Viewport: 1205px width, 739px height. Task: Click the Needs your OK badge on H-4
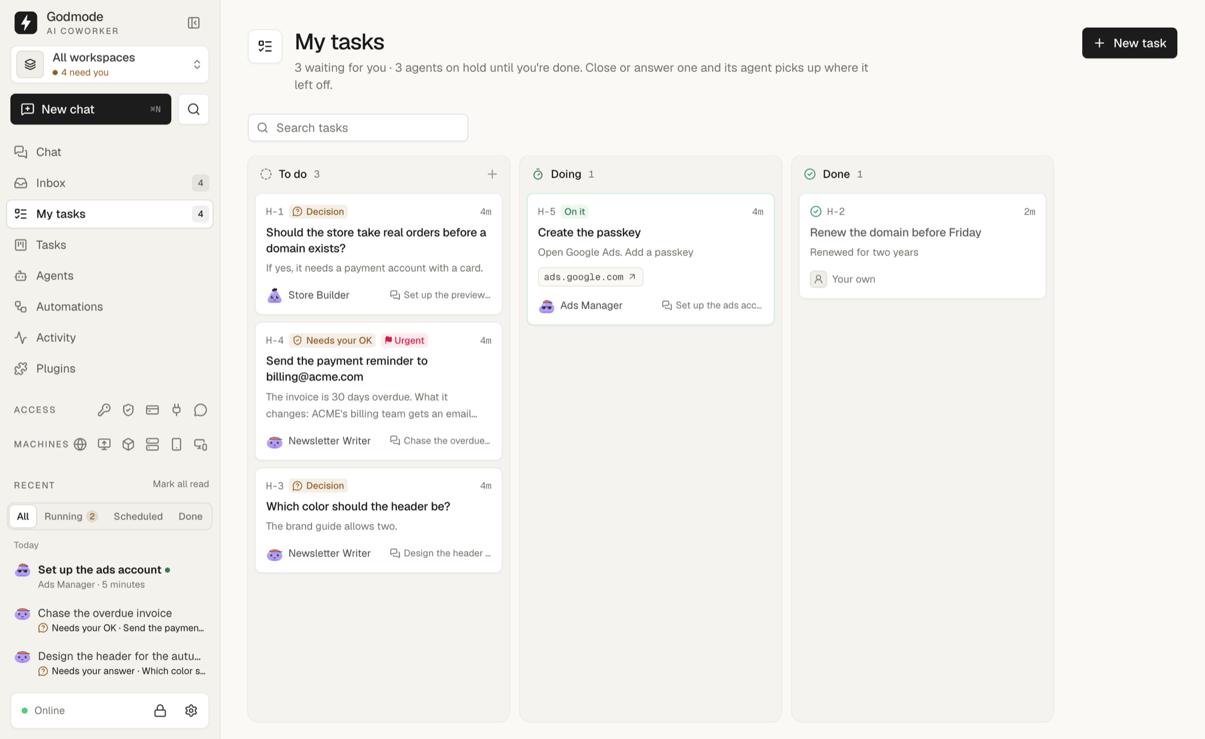point(333,340)
